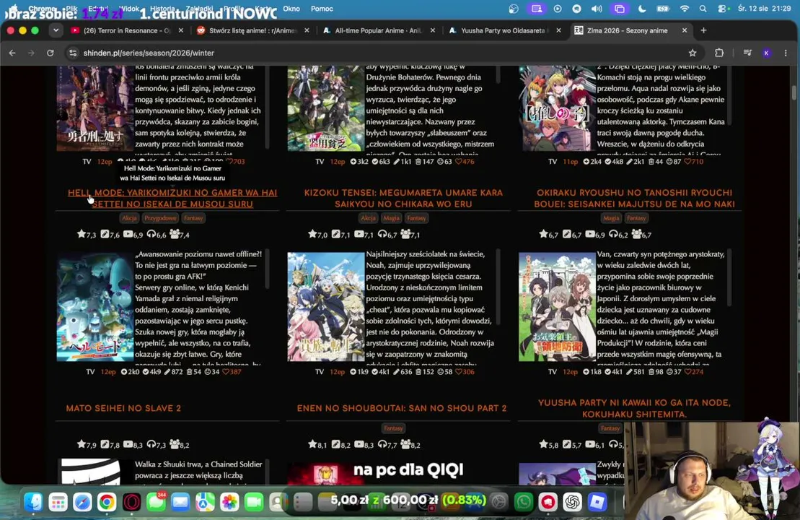Click the star rating 7,3 for Hell Mode
The image size is (800, 520).
(87, 235)
